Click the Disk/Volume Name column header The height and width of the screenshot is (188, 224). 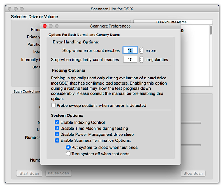click(x=171, y=22)
